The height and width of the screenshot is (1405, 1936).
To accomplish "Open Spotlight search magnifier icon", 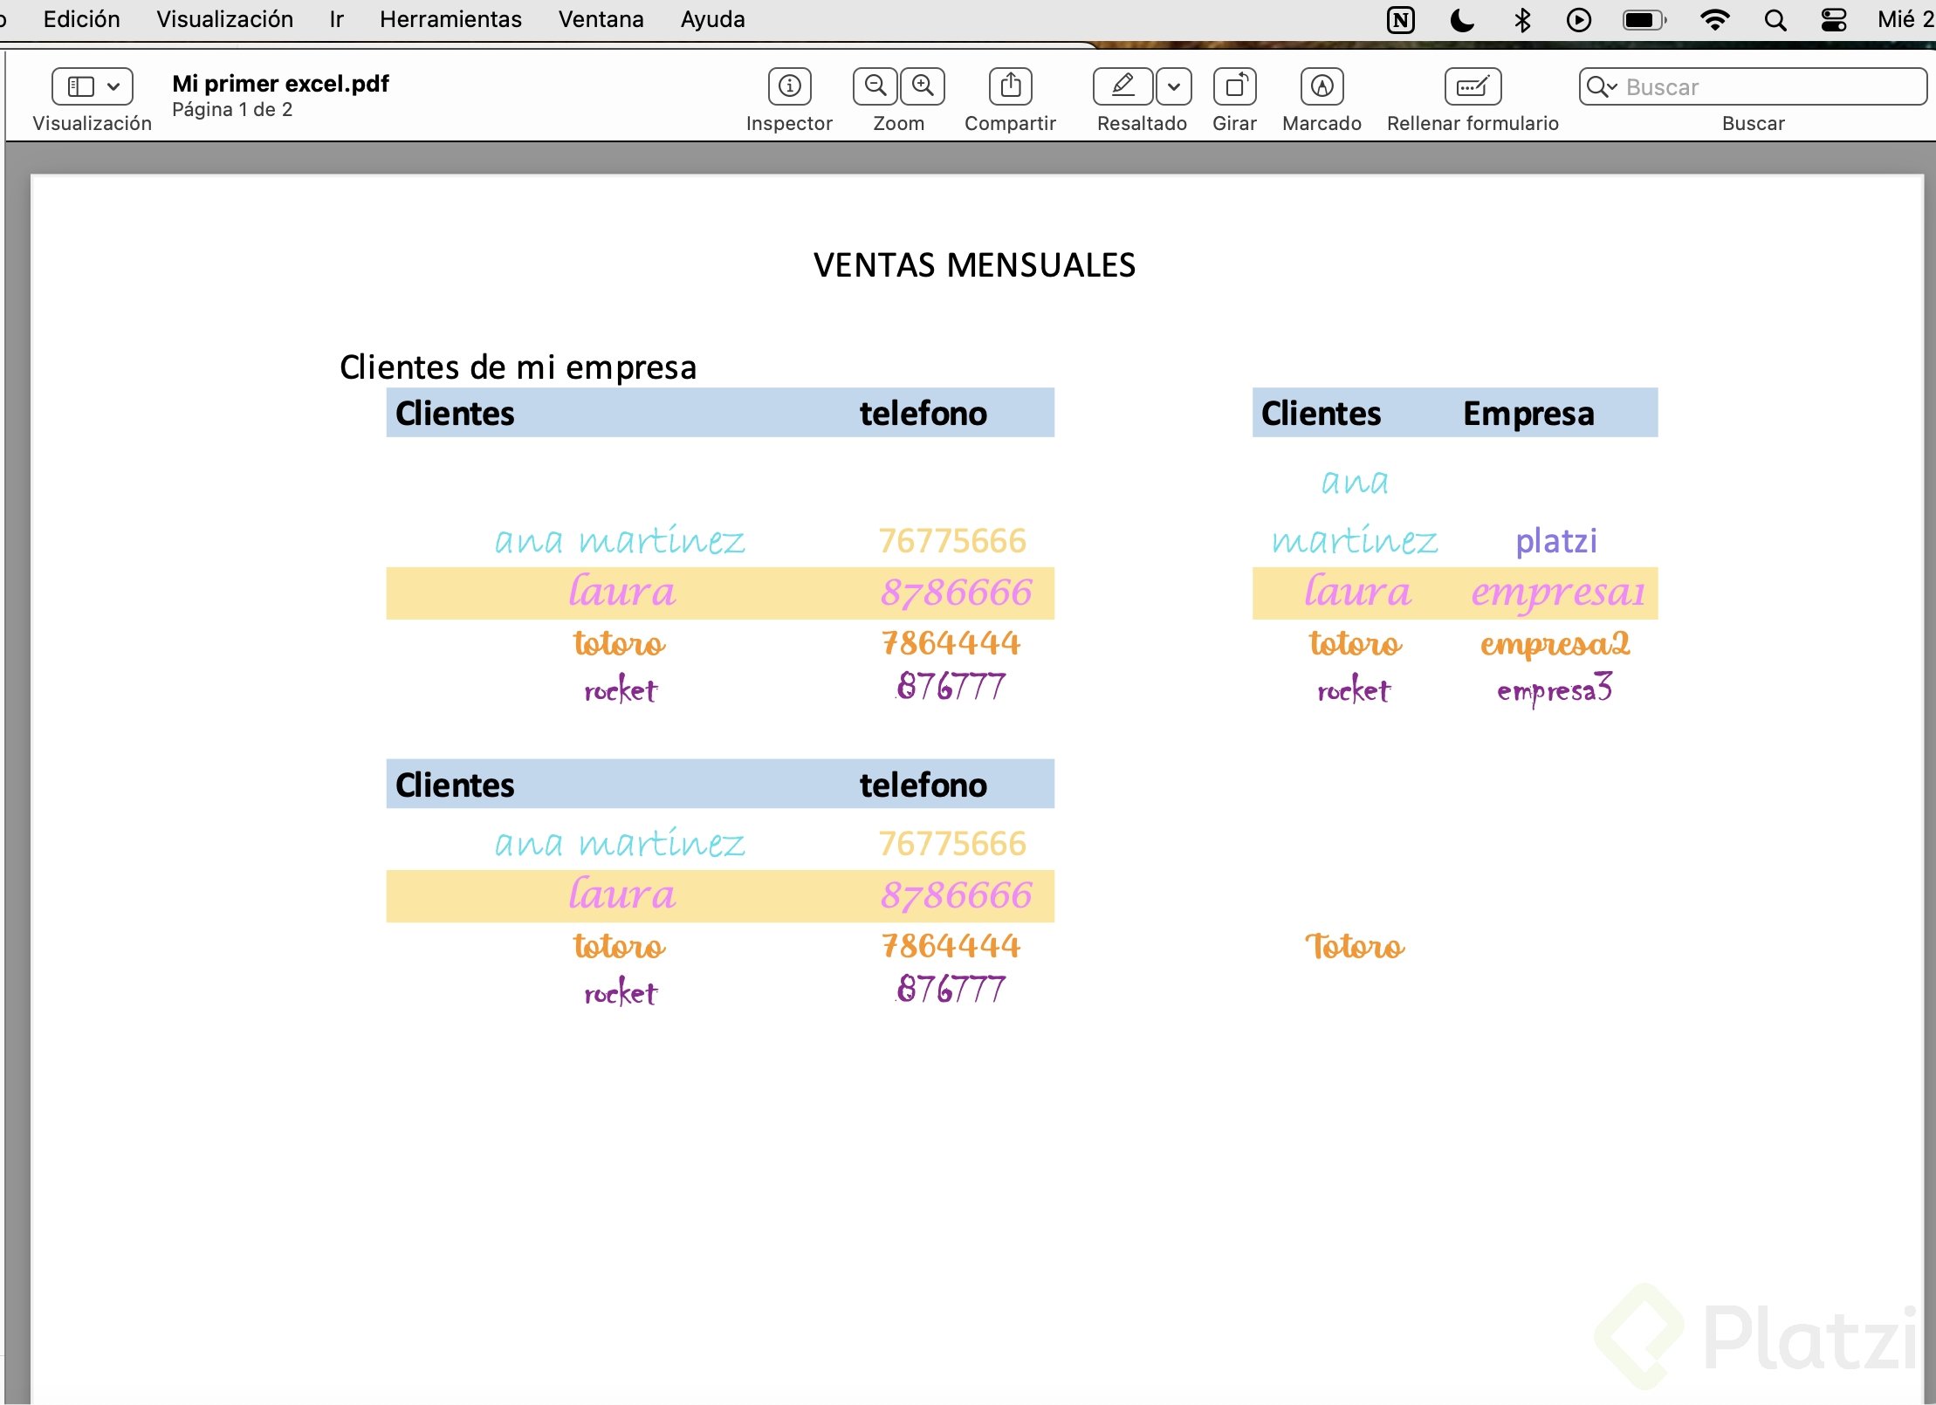I will pyautogui.click(x=1775, y=20).
